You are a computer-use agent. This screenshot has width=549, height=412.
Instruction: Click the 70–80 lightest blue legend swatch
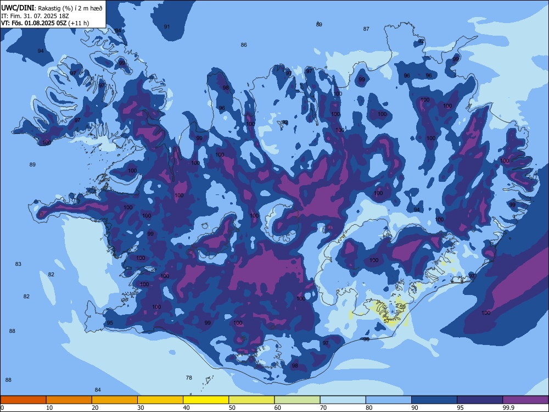tap(343, 400)
